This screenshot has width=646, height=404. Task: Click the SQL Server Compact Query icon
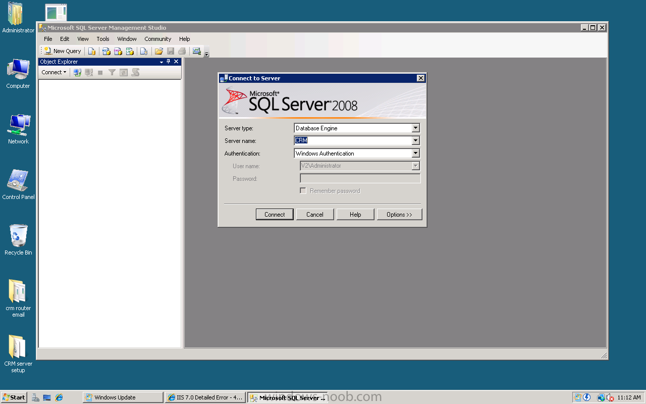[144, 51]
